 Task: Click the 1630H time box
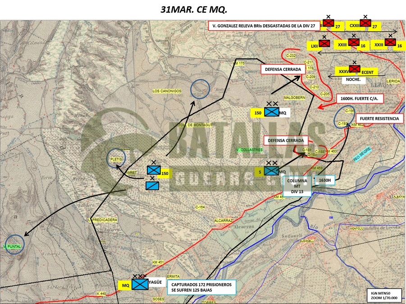point(325,180)
